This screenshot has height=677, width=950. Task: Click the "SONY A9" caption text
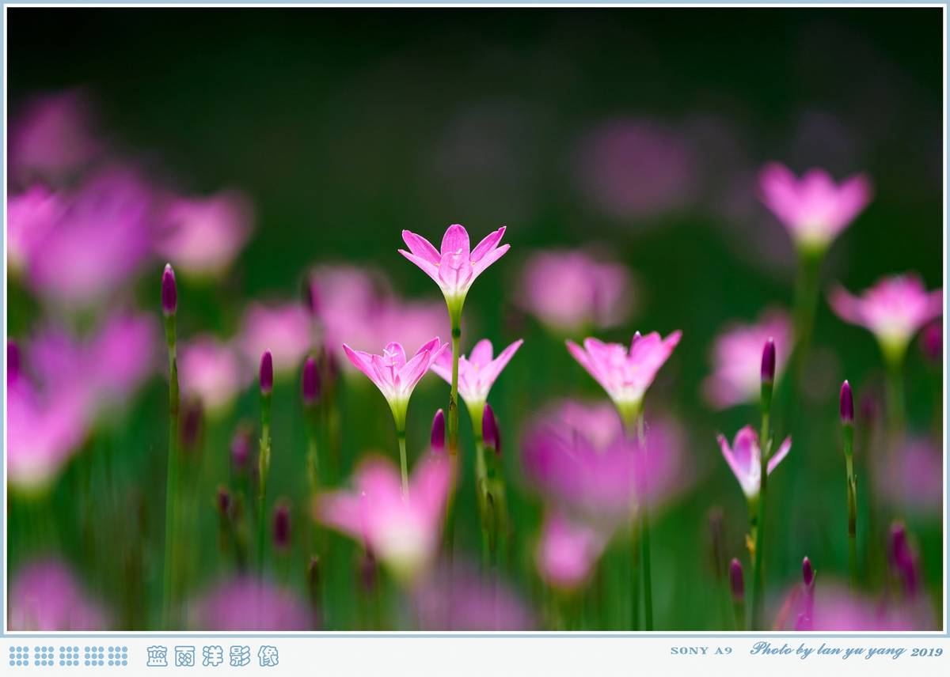coord(701,651)
